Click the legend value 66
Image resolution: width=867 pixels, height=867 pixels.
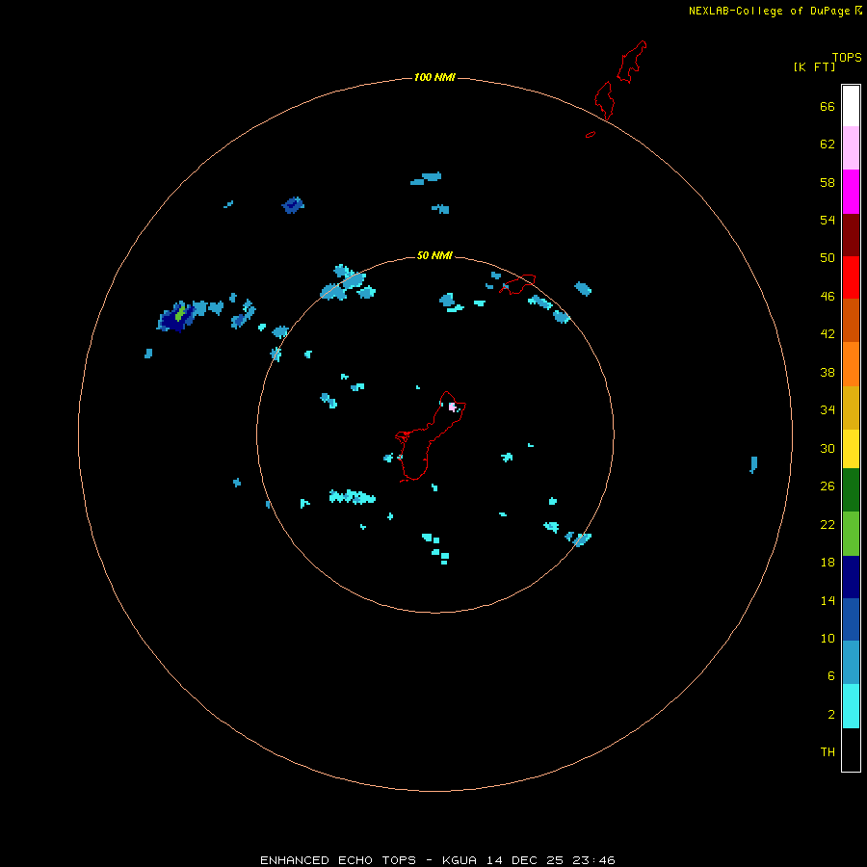(828, 106)
